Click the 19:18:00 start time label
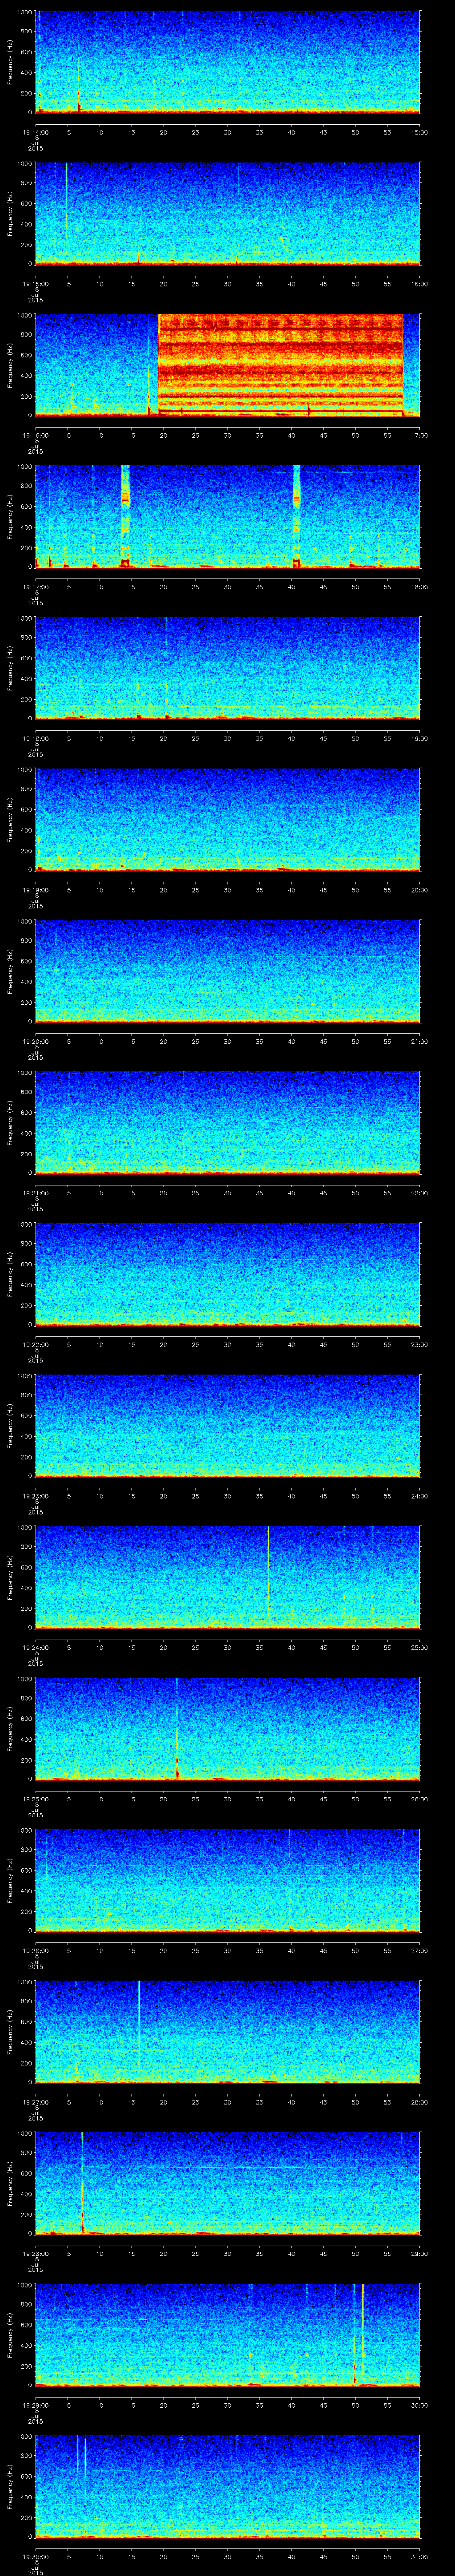 35,738
